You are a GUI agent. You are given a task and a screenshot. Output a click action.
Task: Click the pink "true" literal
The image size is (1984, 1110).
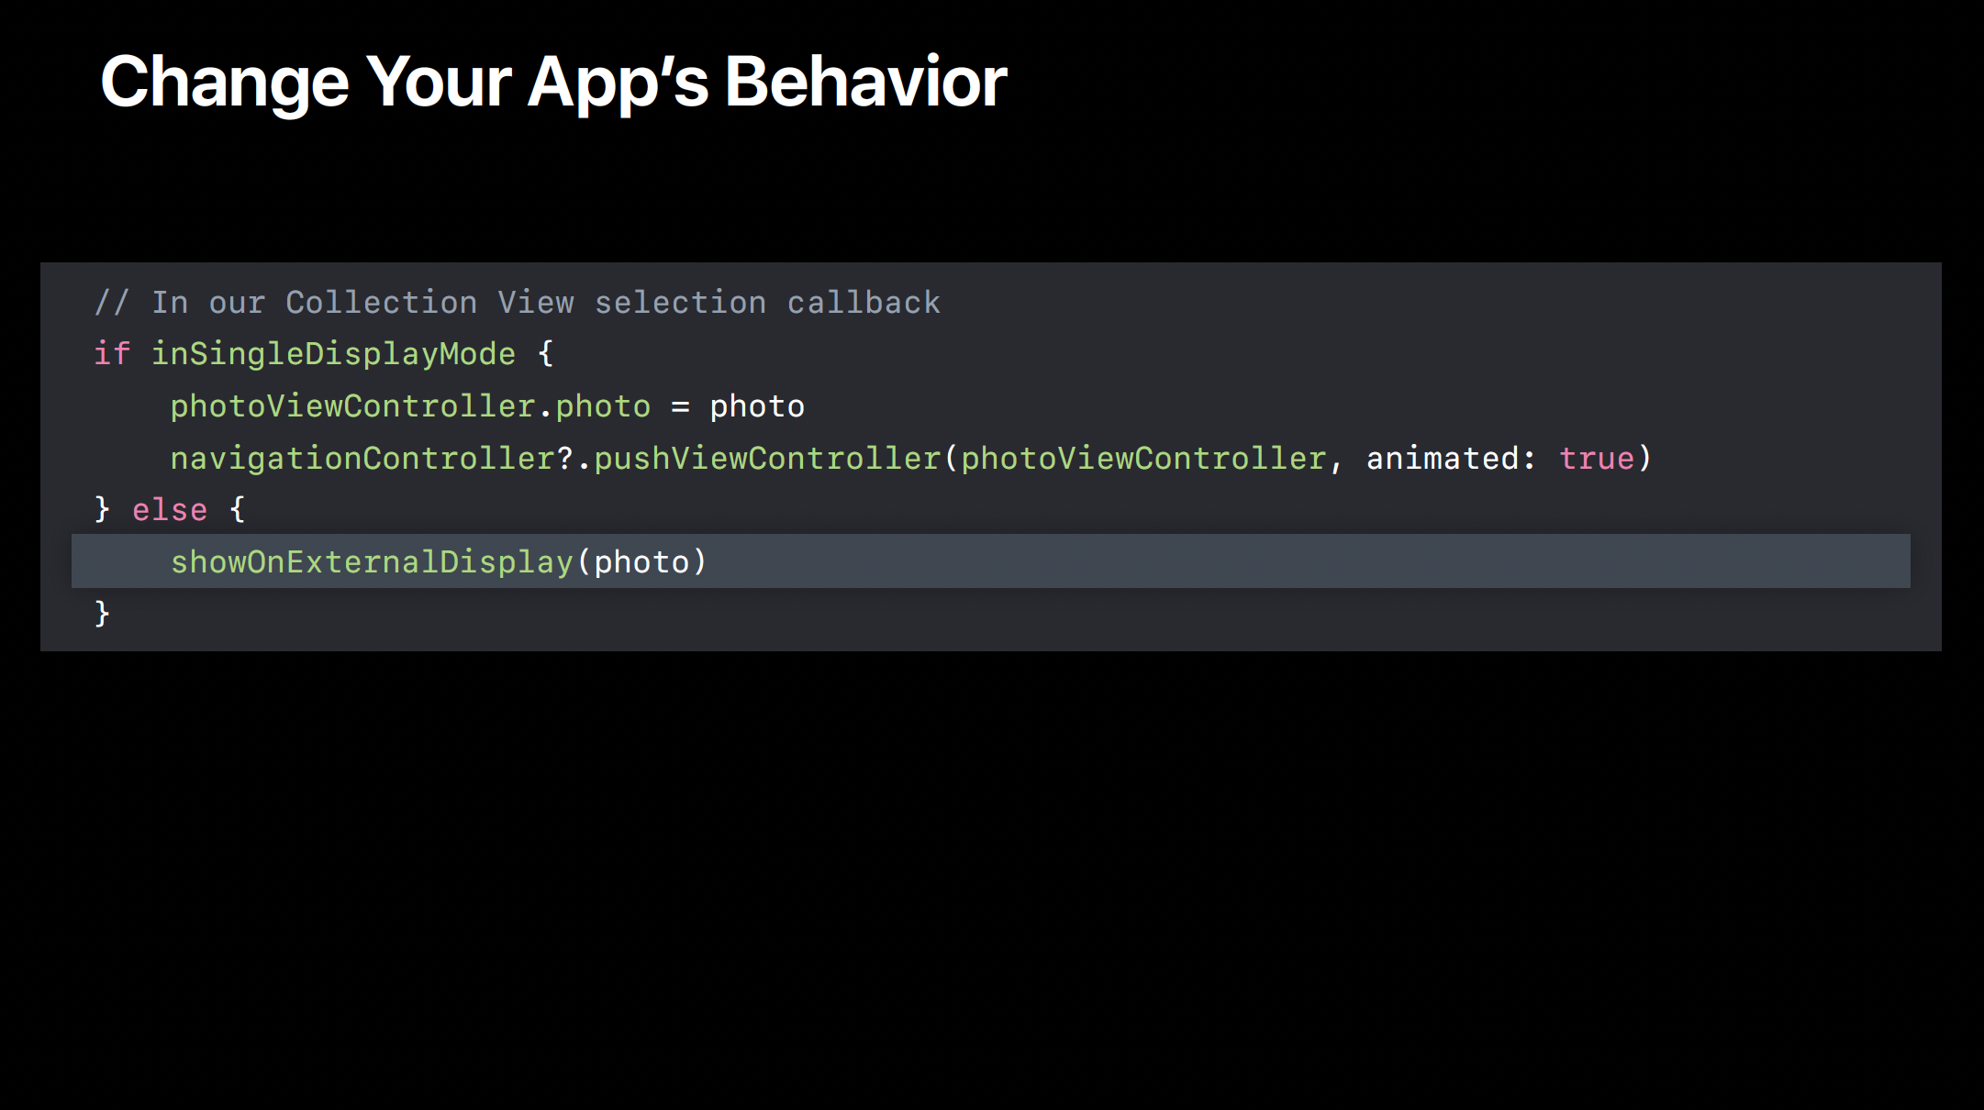click(1596, 459)
